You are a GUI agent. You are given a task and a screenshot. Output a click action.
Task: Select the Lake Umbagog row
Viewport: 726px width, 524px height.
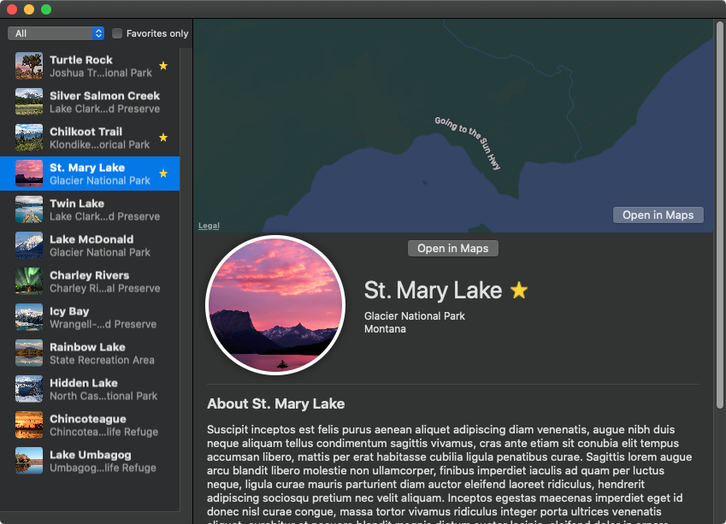(90, 461)
